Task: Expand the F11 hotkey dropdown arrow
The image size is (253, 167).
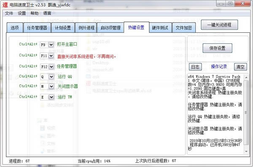Action: click(51, 56)
